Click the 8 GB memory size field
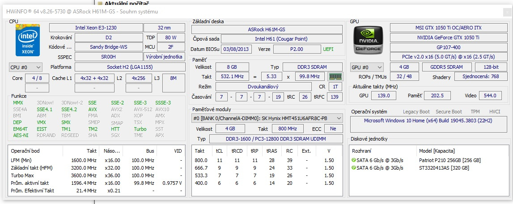Viewport: 513px width, 204px height. coord(232,67)
